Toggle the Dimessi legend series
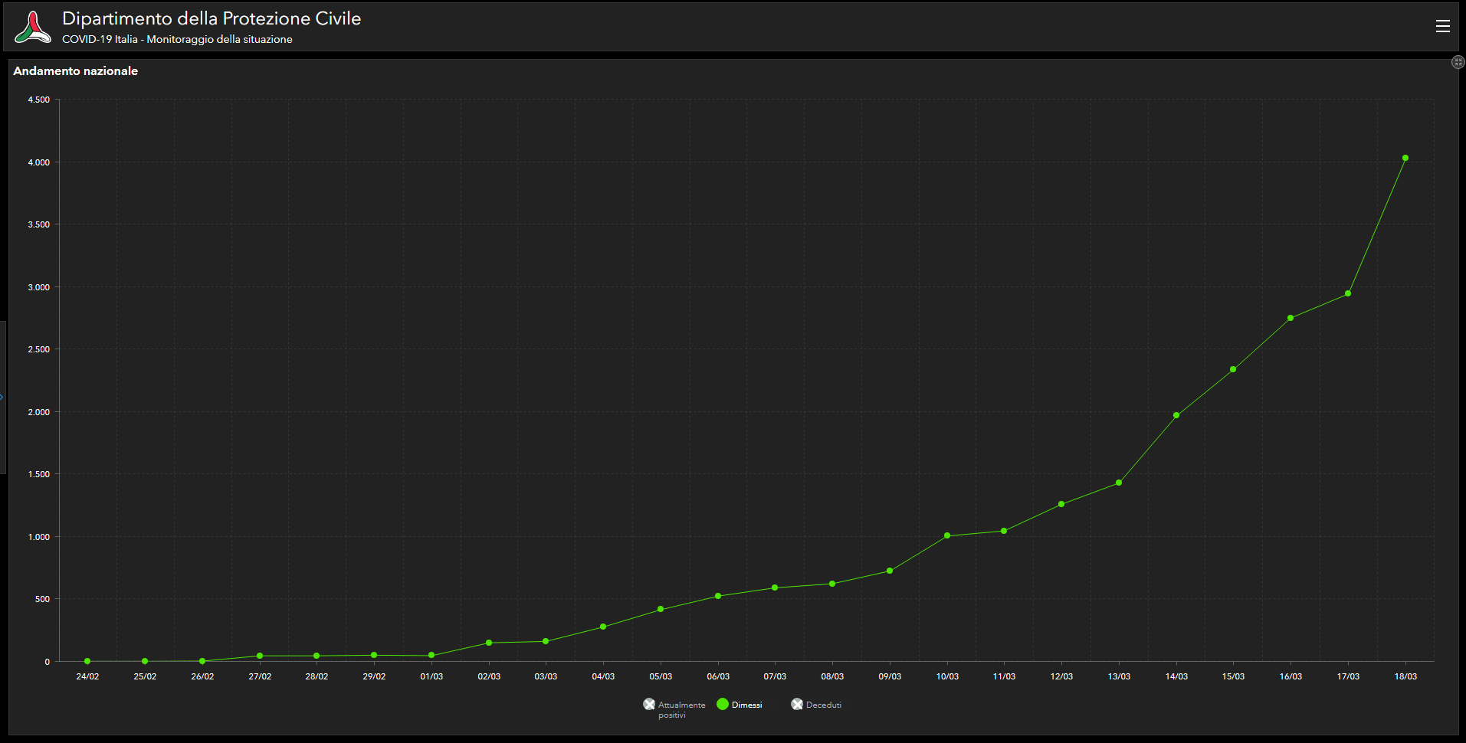1466x743 pixels. pyautogui.click(x=740, y=705)
